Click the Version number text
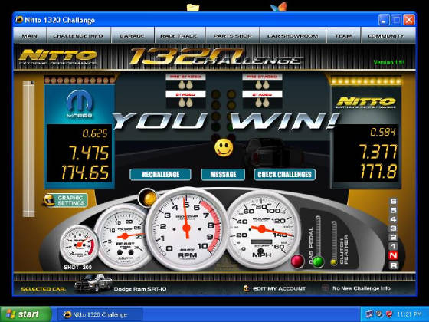429x322 pixels. 389,62
